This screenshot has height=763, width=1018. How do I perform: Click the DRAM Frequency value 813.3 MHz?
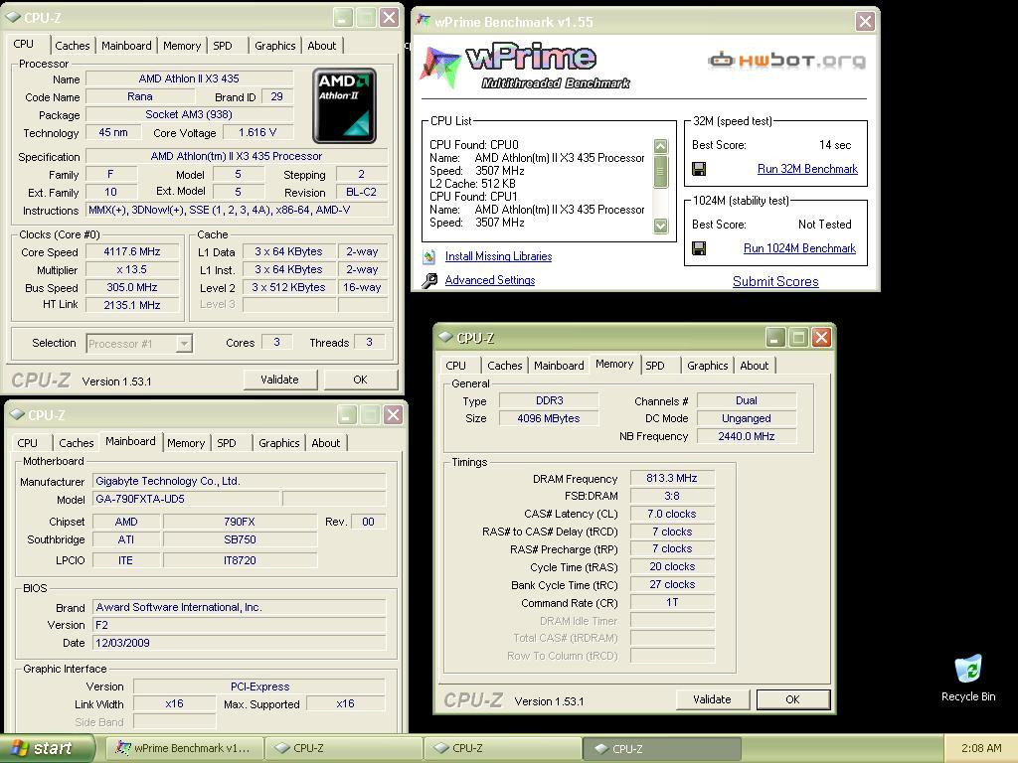tap(672, 478)
